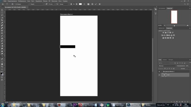Open the Create Warped Text dialog
The height and width of the screenshot is (107, 191).
tap(84, 4)
